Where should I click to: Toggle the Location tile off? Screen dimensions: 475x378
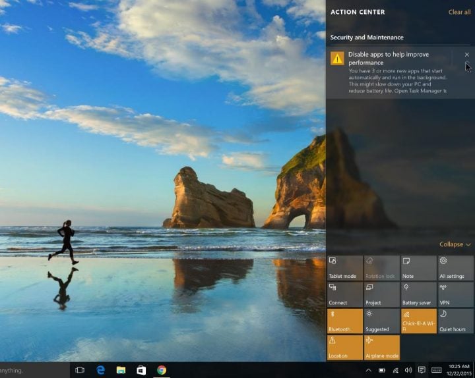point(345,347)
